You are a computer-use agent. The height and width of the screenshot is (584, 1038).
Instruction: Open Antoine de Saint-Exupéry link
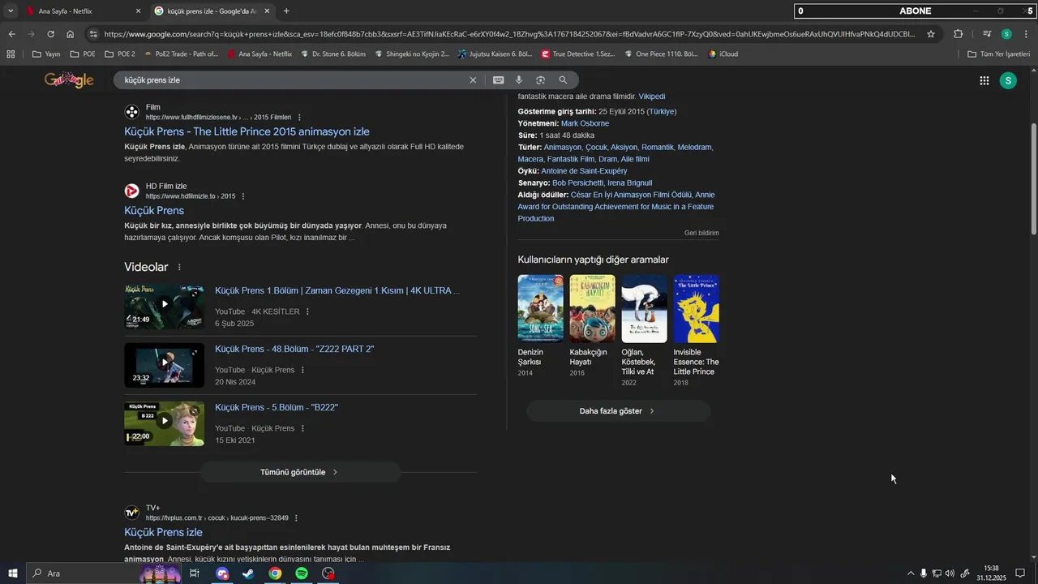584,171
